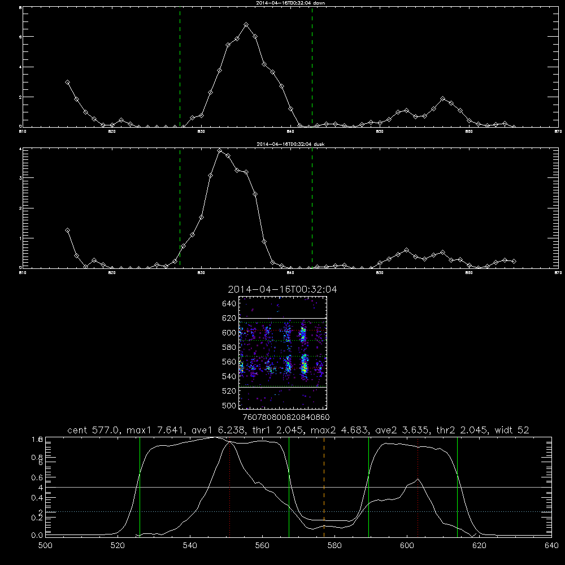The width and height of the screenshot is (565, 565).
Task: Click the highest diamond marker in the dawn plot
Action: 246,25
